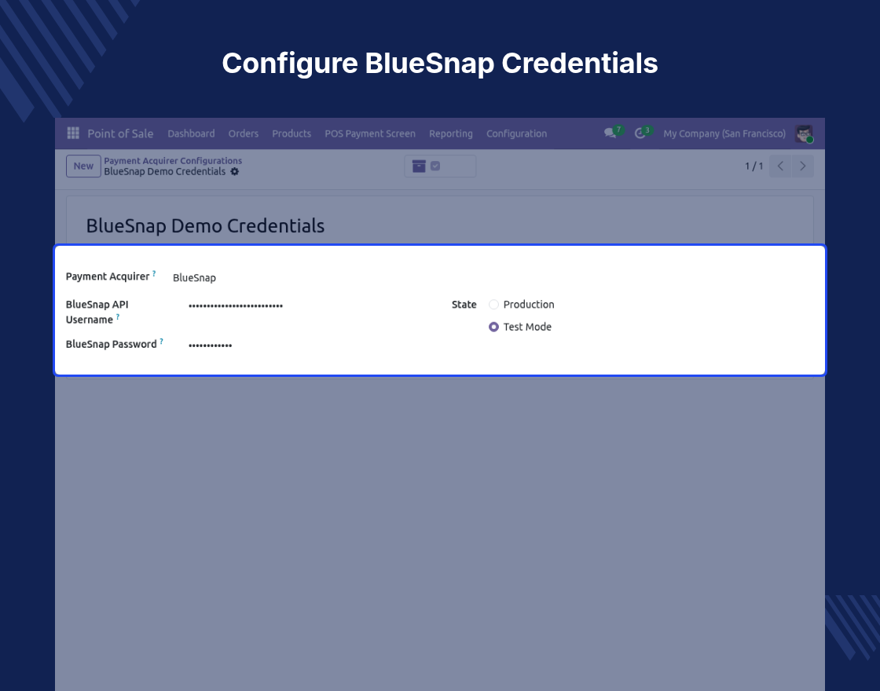Go to next record arrow

pyautogui.click(x=802, y=166)
